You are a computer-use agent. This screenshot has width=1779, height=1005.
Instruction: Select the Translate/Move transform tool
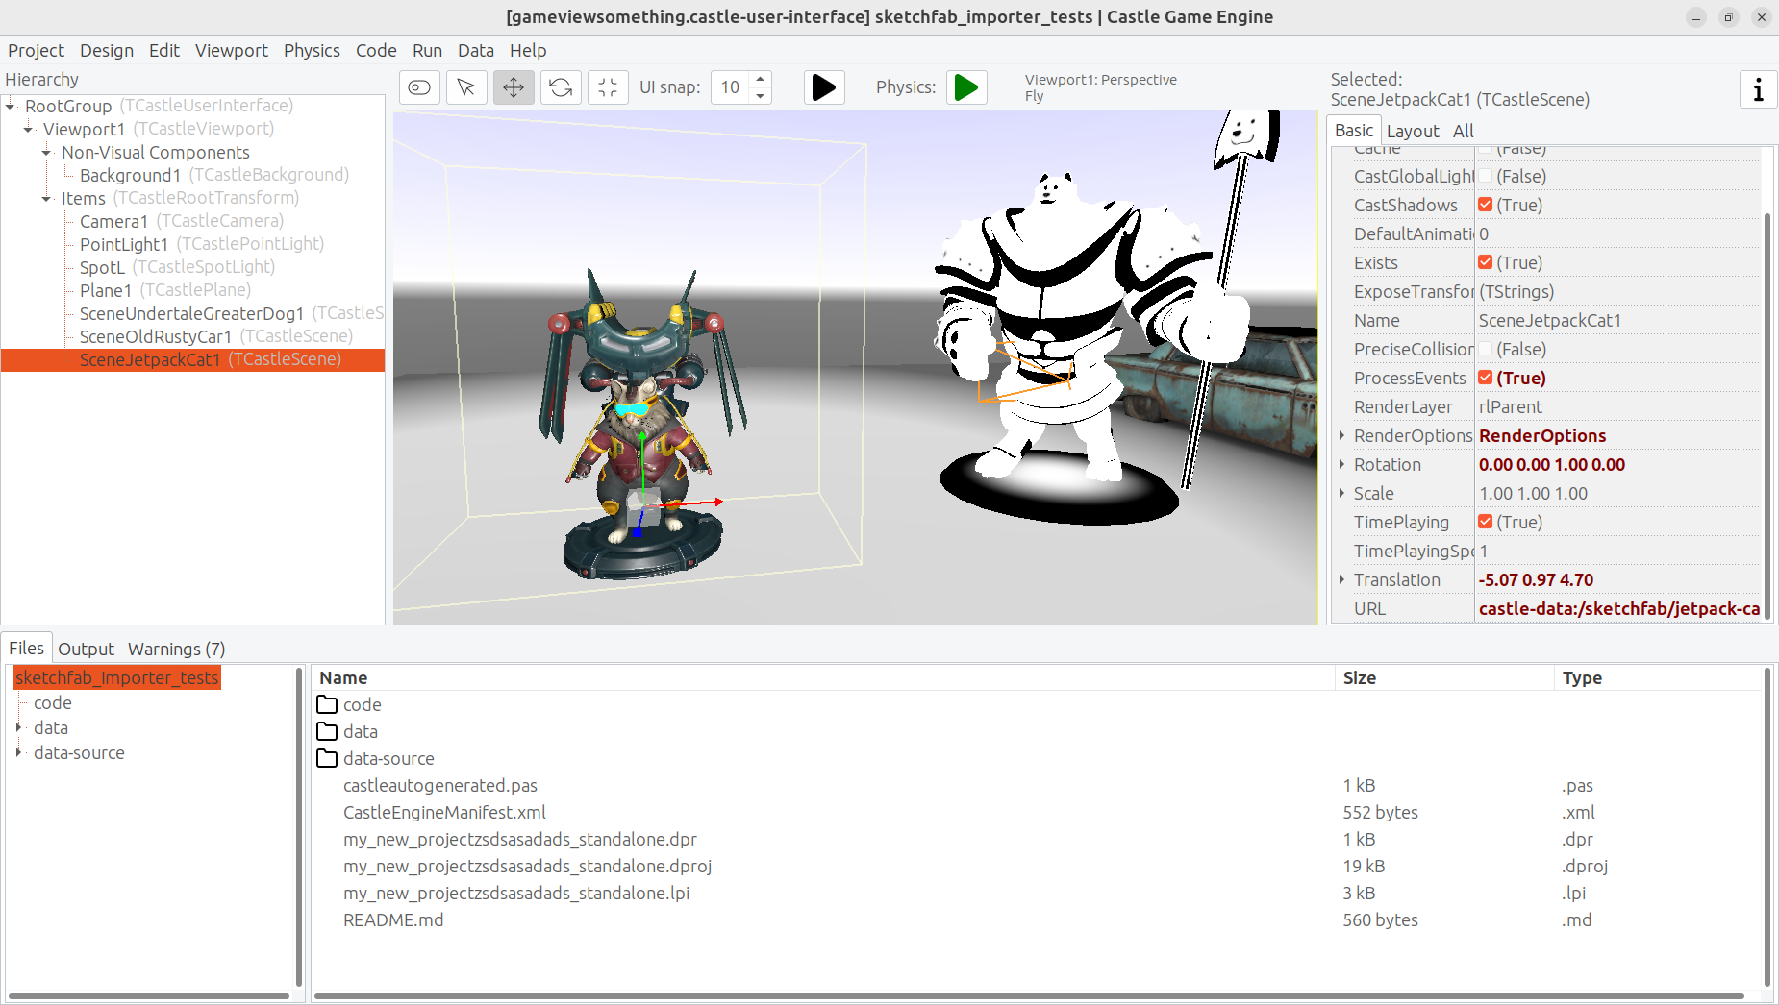[514, 87]
